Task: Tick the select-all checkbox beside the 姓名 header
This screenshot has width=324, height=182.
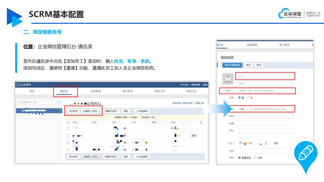Action: [68, 122]
